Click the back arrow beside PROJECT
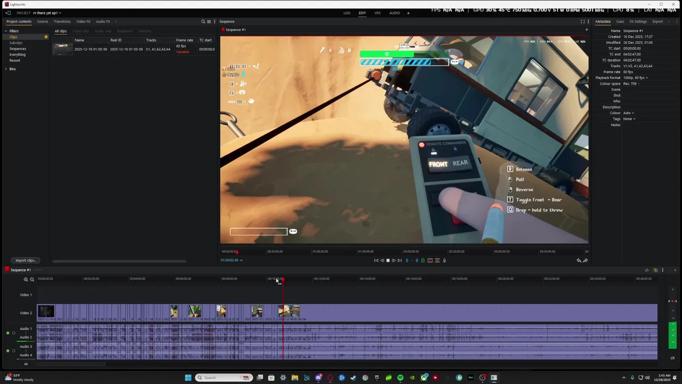This screenshot has width=682, height=384. coord(8,13)
